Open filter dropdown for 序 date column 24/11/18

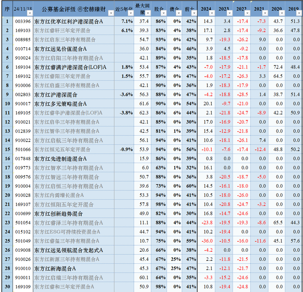[x=30, y=13]
